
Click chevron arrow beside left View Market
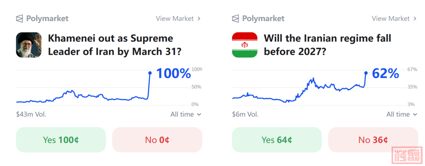[x=199, y=18]
